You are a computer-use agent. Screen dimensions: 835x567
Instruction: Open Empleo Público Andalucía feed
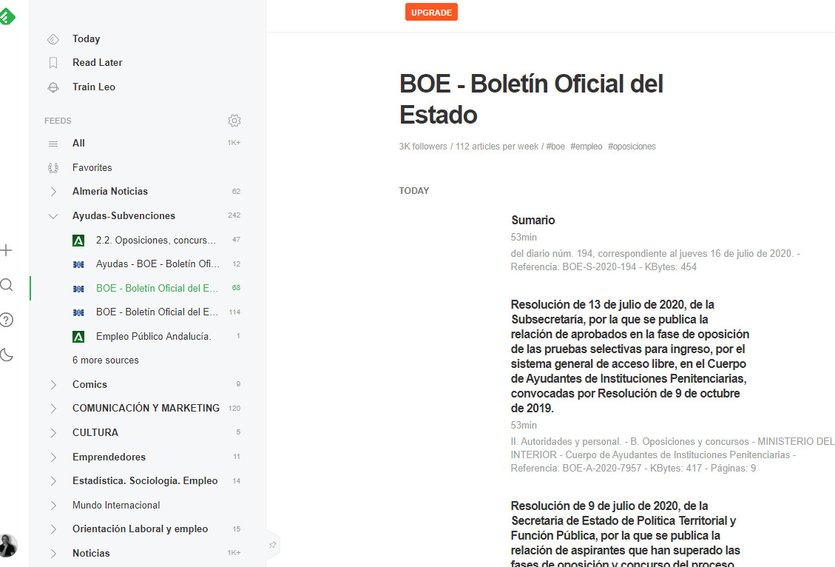point(153,336)
